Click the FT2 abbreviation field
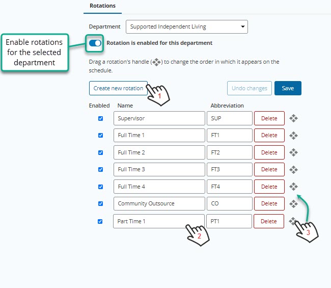The image size is (331, 288). tap(230, 152)
